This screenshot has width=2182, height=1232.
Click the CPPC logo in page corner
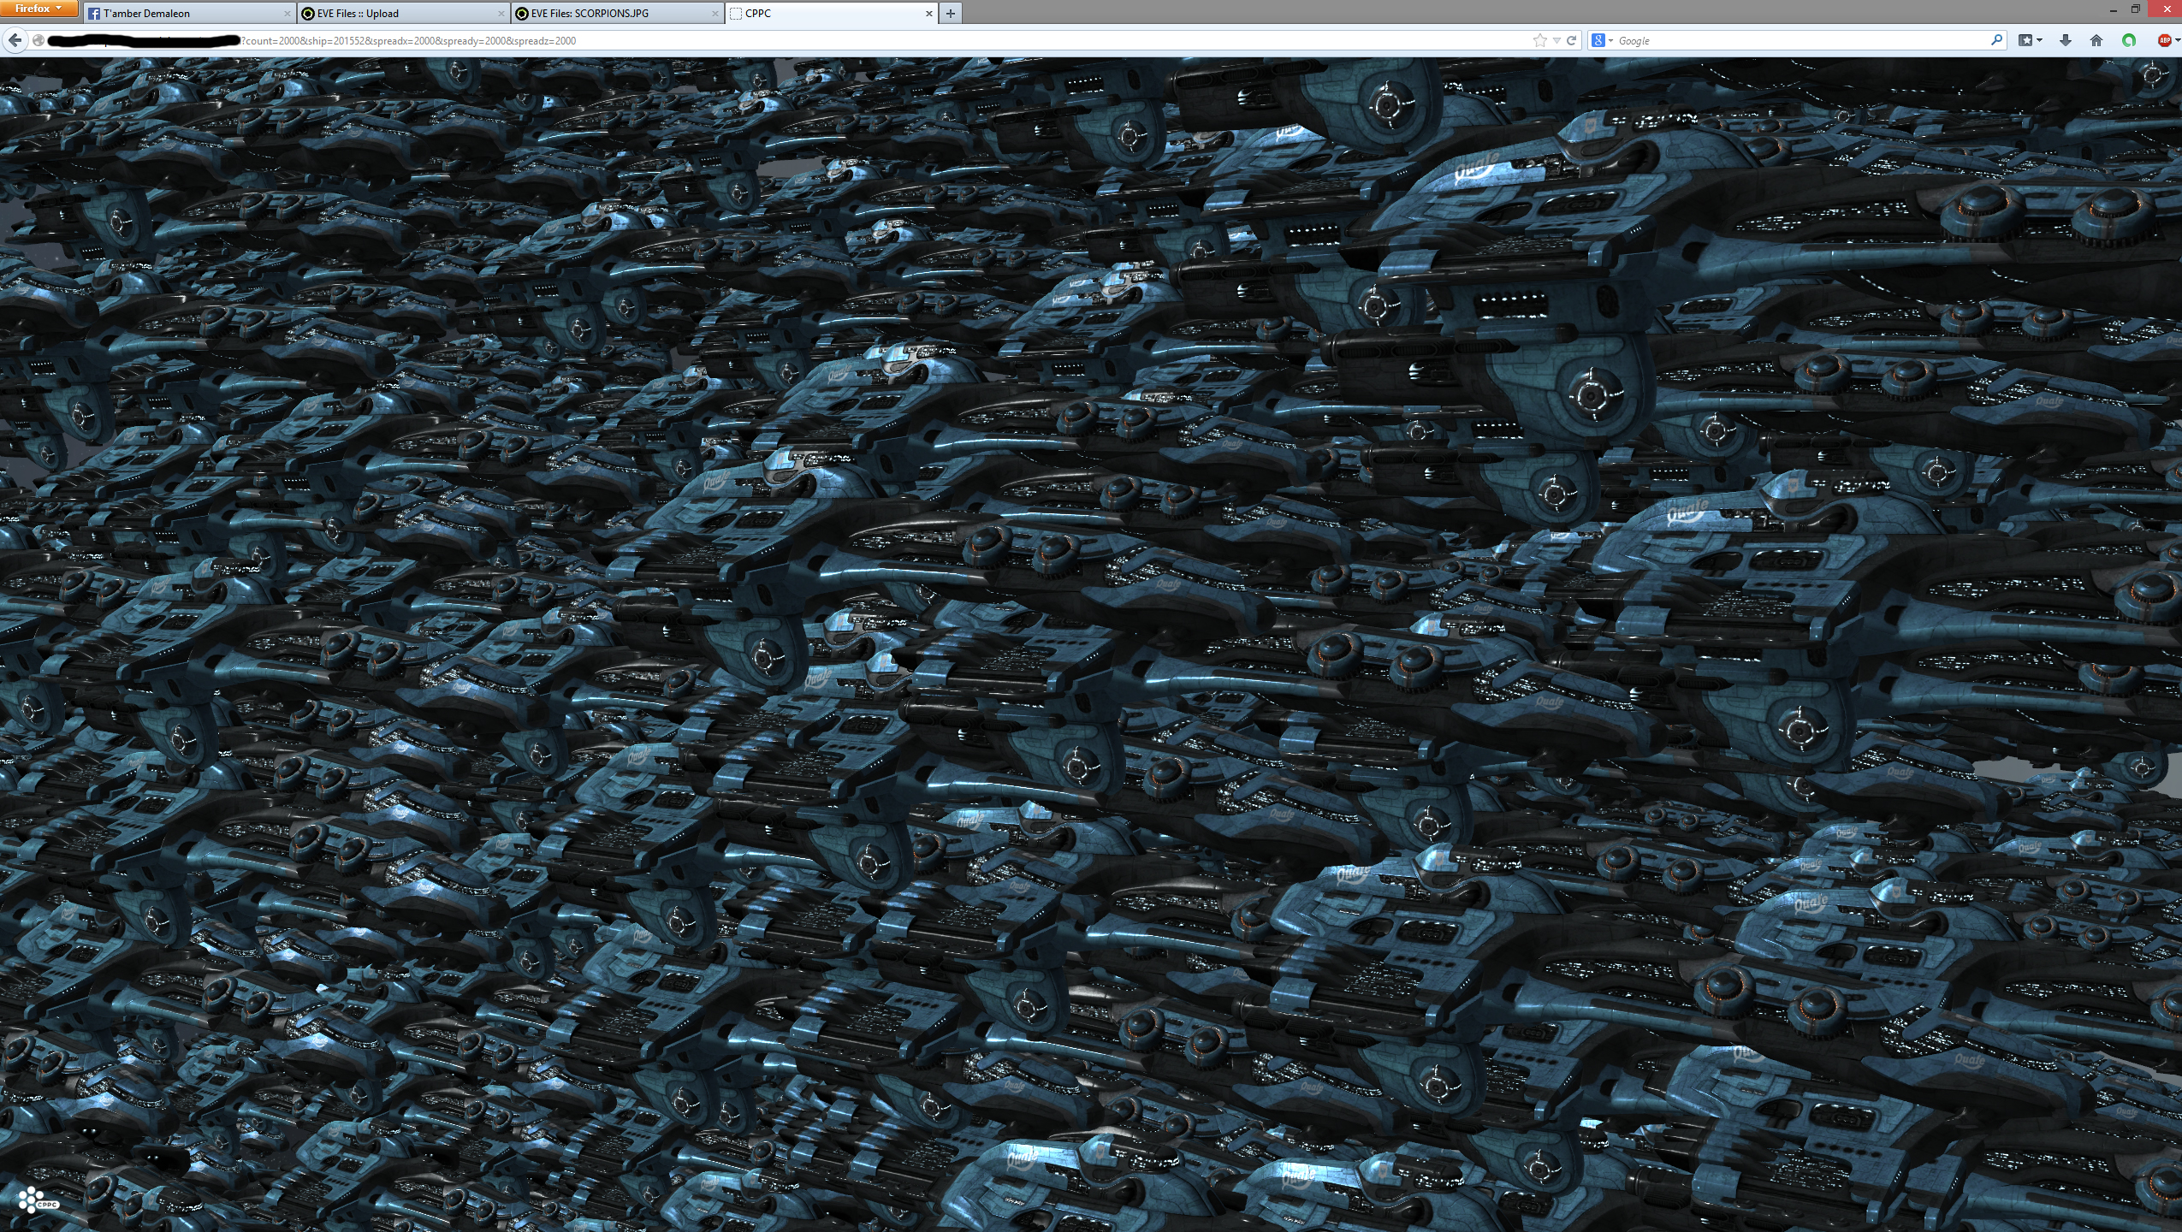point(37,1199)
